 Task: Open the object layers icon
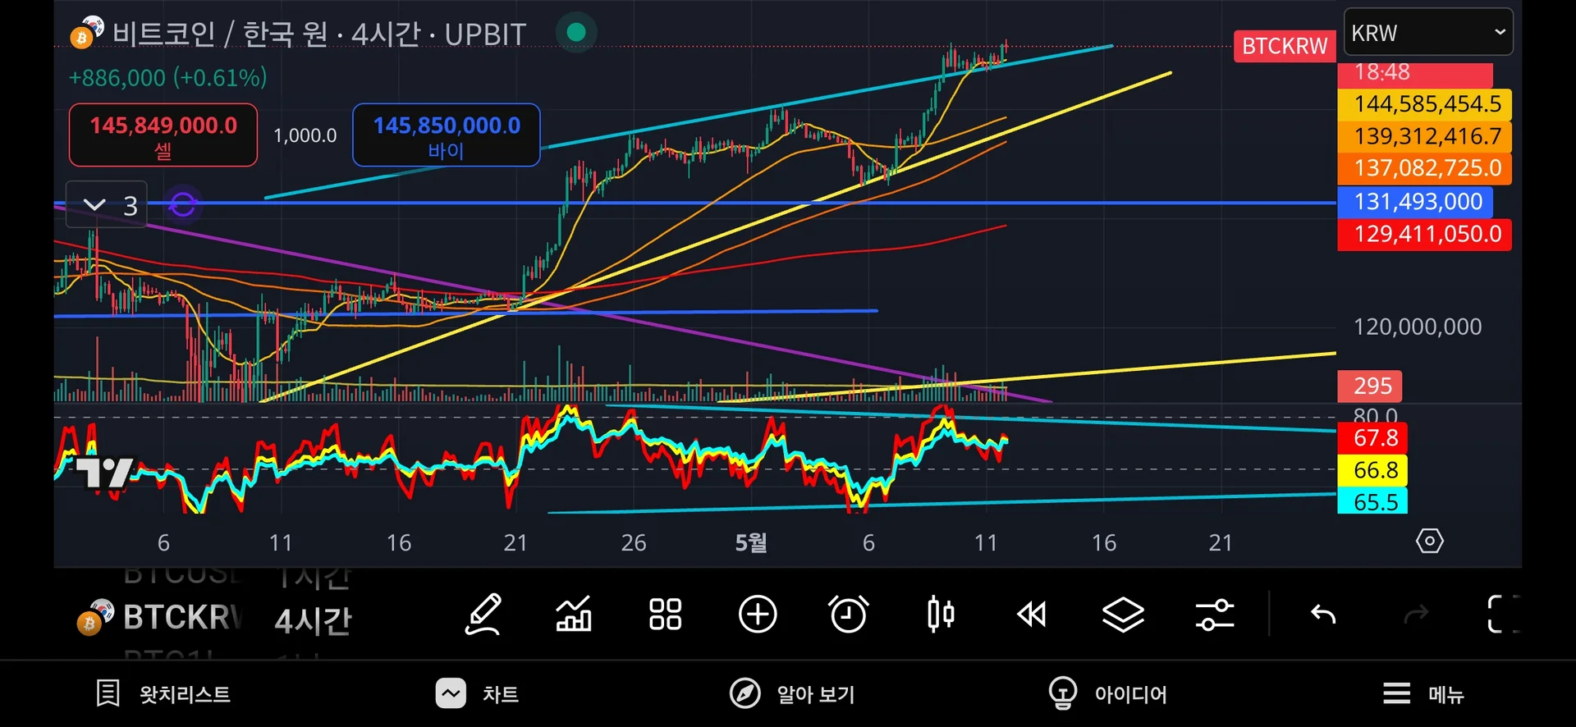pos(1123,614)
